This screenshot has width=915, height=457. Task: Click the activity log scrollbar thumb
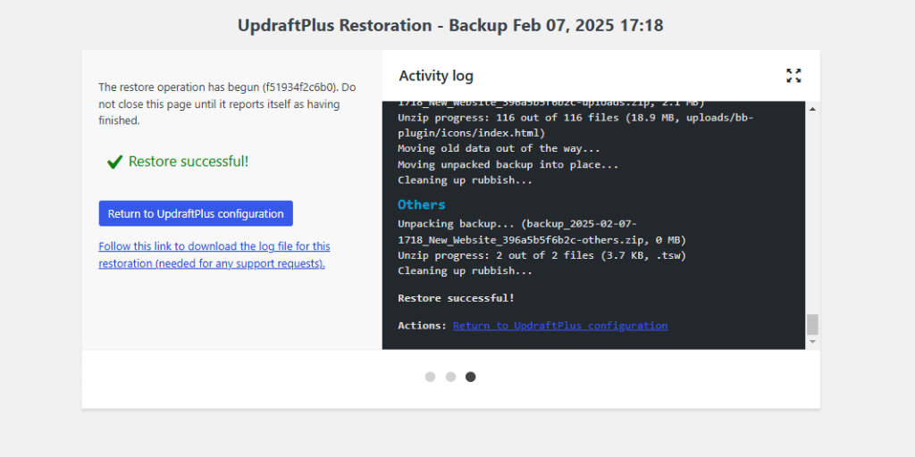click(x=812, y=324)
